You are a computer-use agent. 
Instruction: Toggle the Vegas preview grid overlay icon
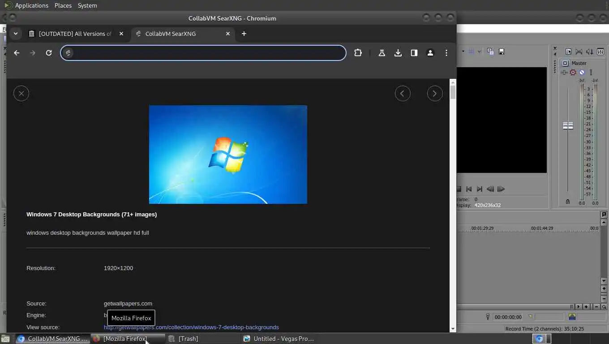pyautogui.click(x=471, y=52)
